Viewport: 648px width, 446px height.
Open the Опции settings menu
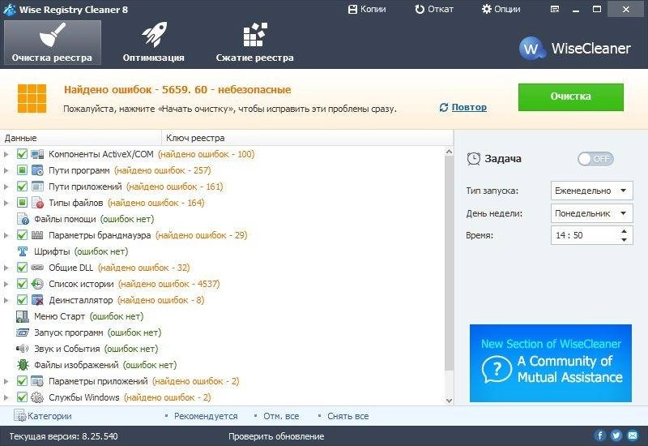[501, 9]
